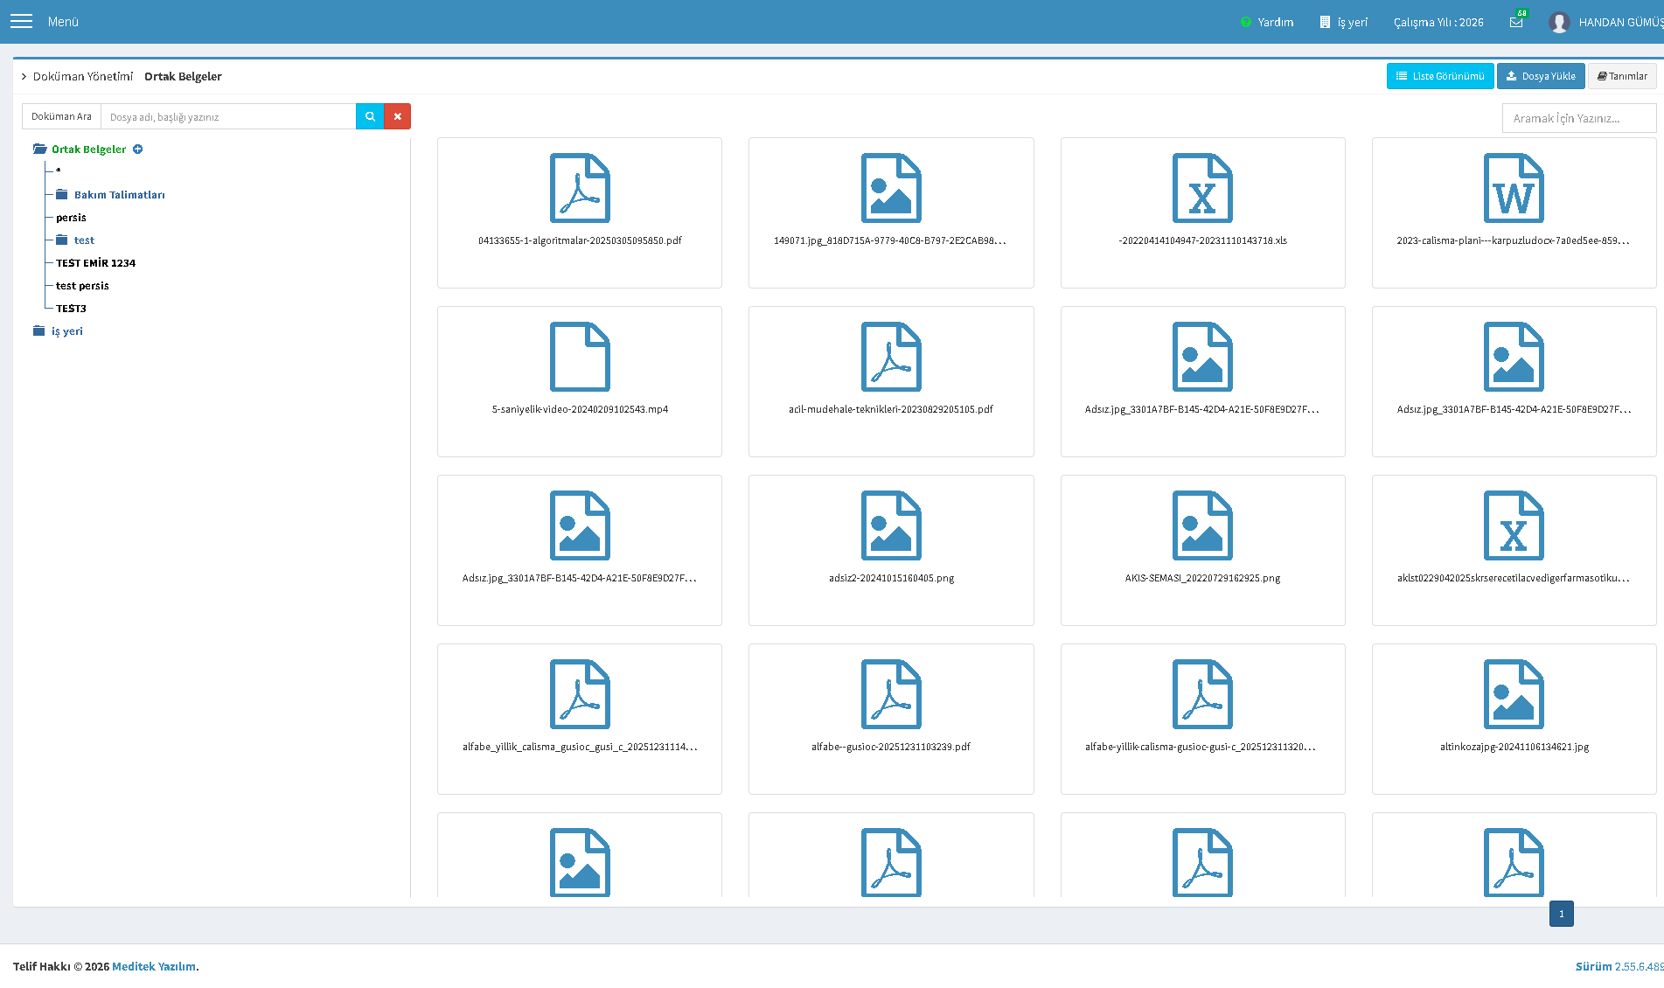Open the 04133655-1-algoritmalar PDF file icon
Screen dimensions: 1664x988
tap(580, 188)
